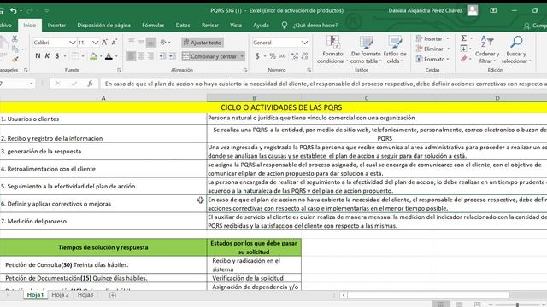The height and width of the screenshot is (307, 547).
Task: Apply accounting currency $ format
Action: 257,56
